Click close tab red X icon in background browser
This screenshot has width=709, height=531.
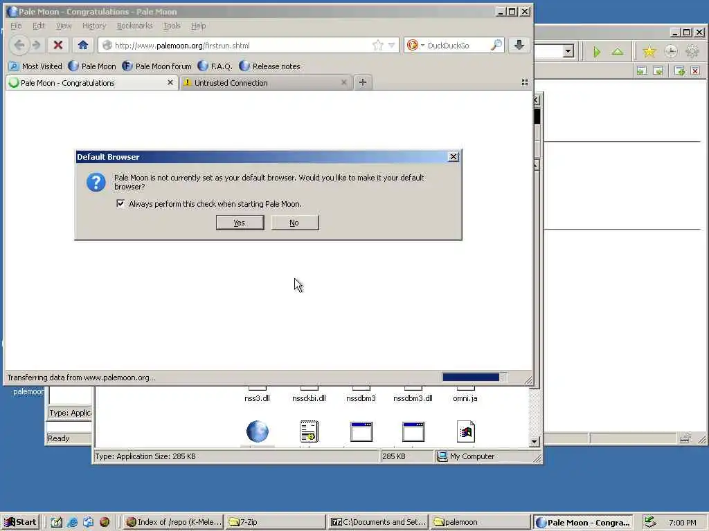pos(695,71)
